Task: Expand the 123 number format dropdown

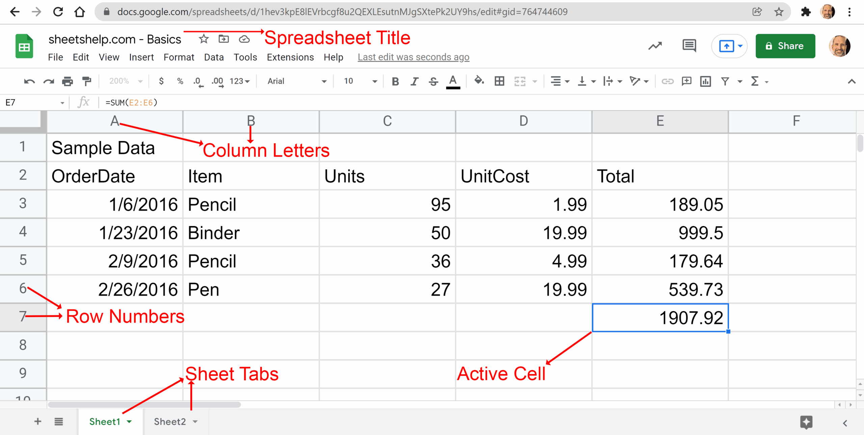Action: point(239,81)
